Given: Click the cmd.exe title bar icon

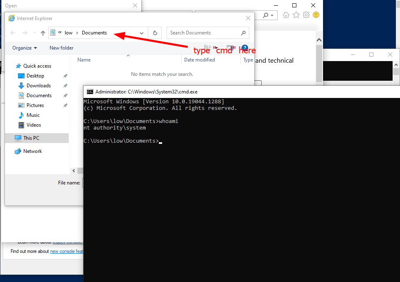Looking at the screenshot, I should 90,92.
